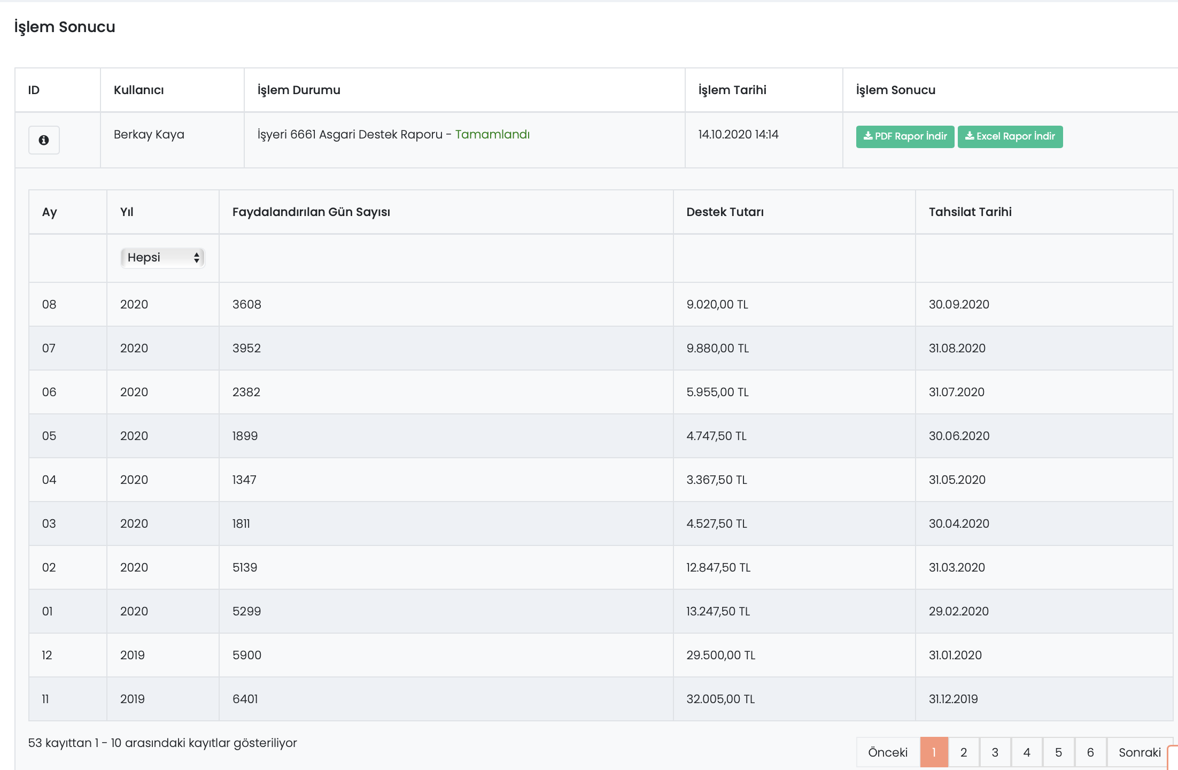This screenshot has width=1178, height=770.
Task: Go to pagination page 4
Action: (1027, 752)
